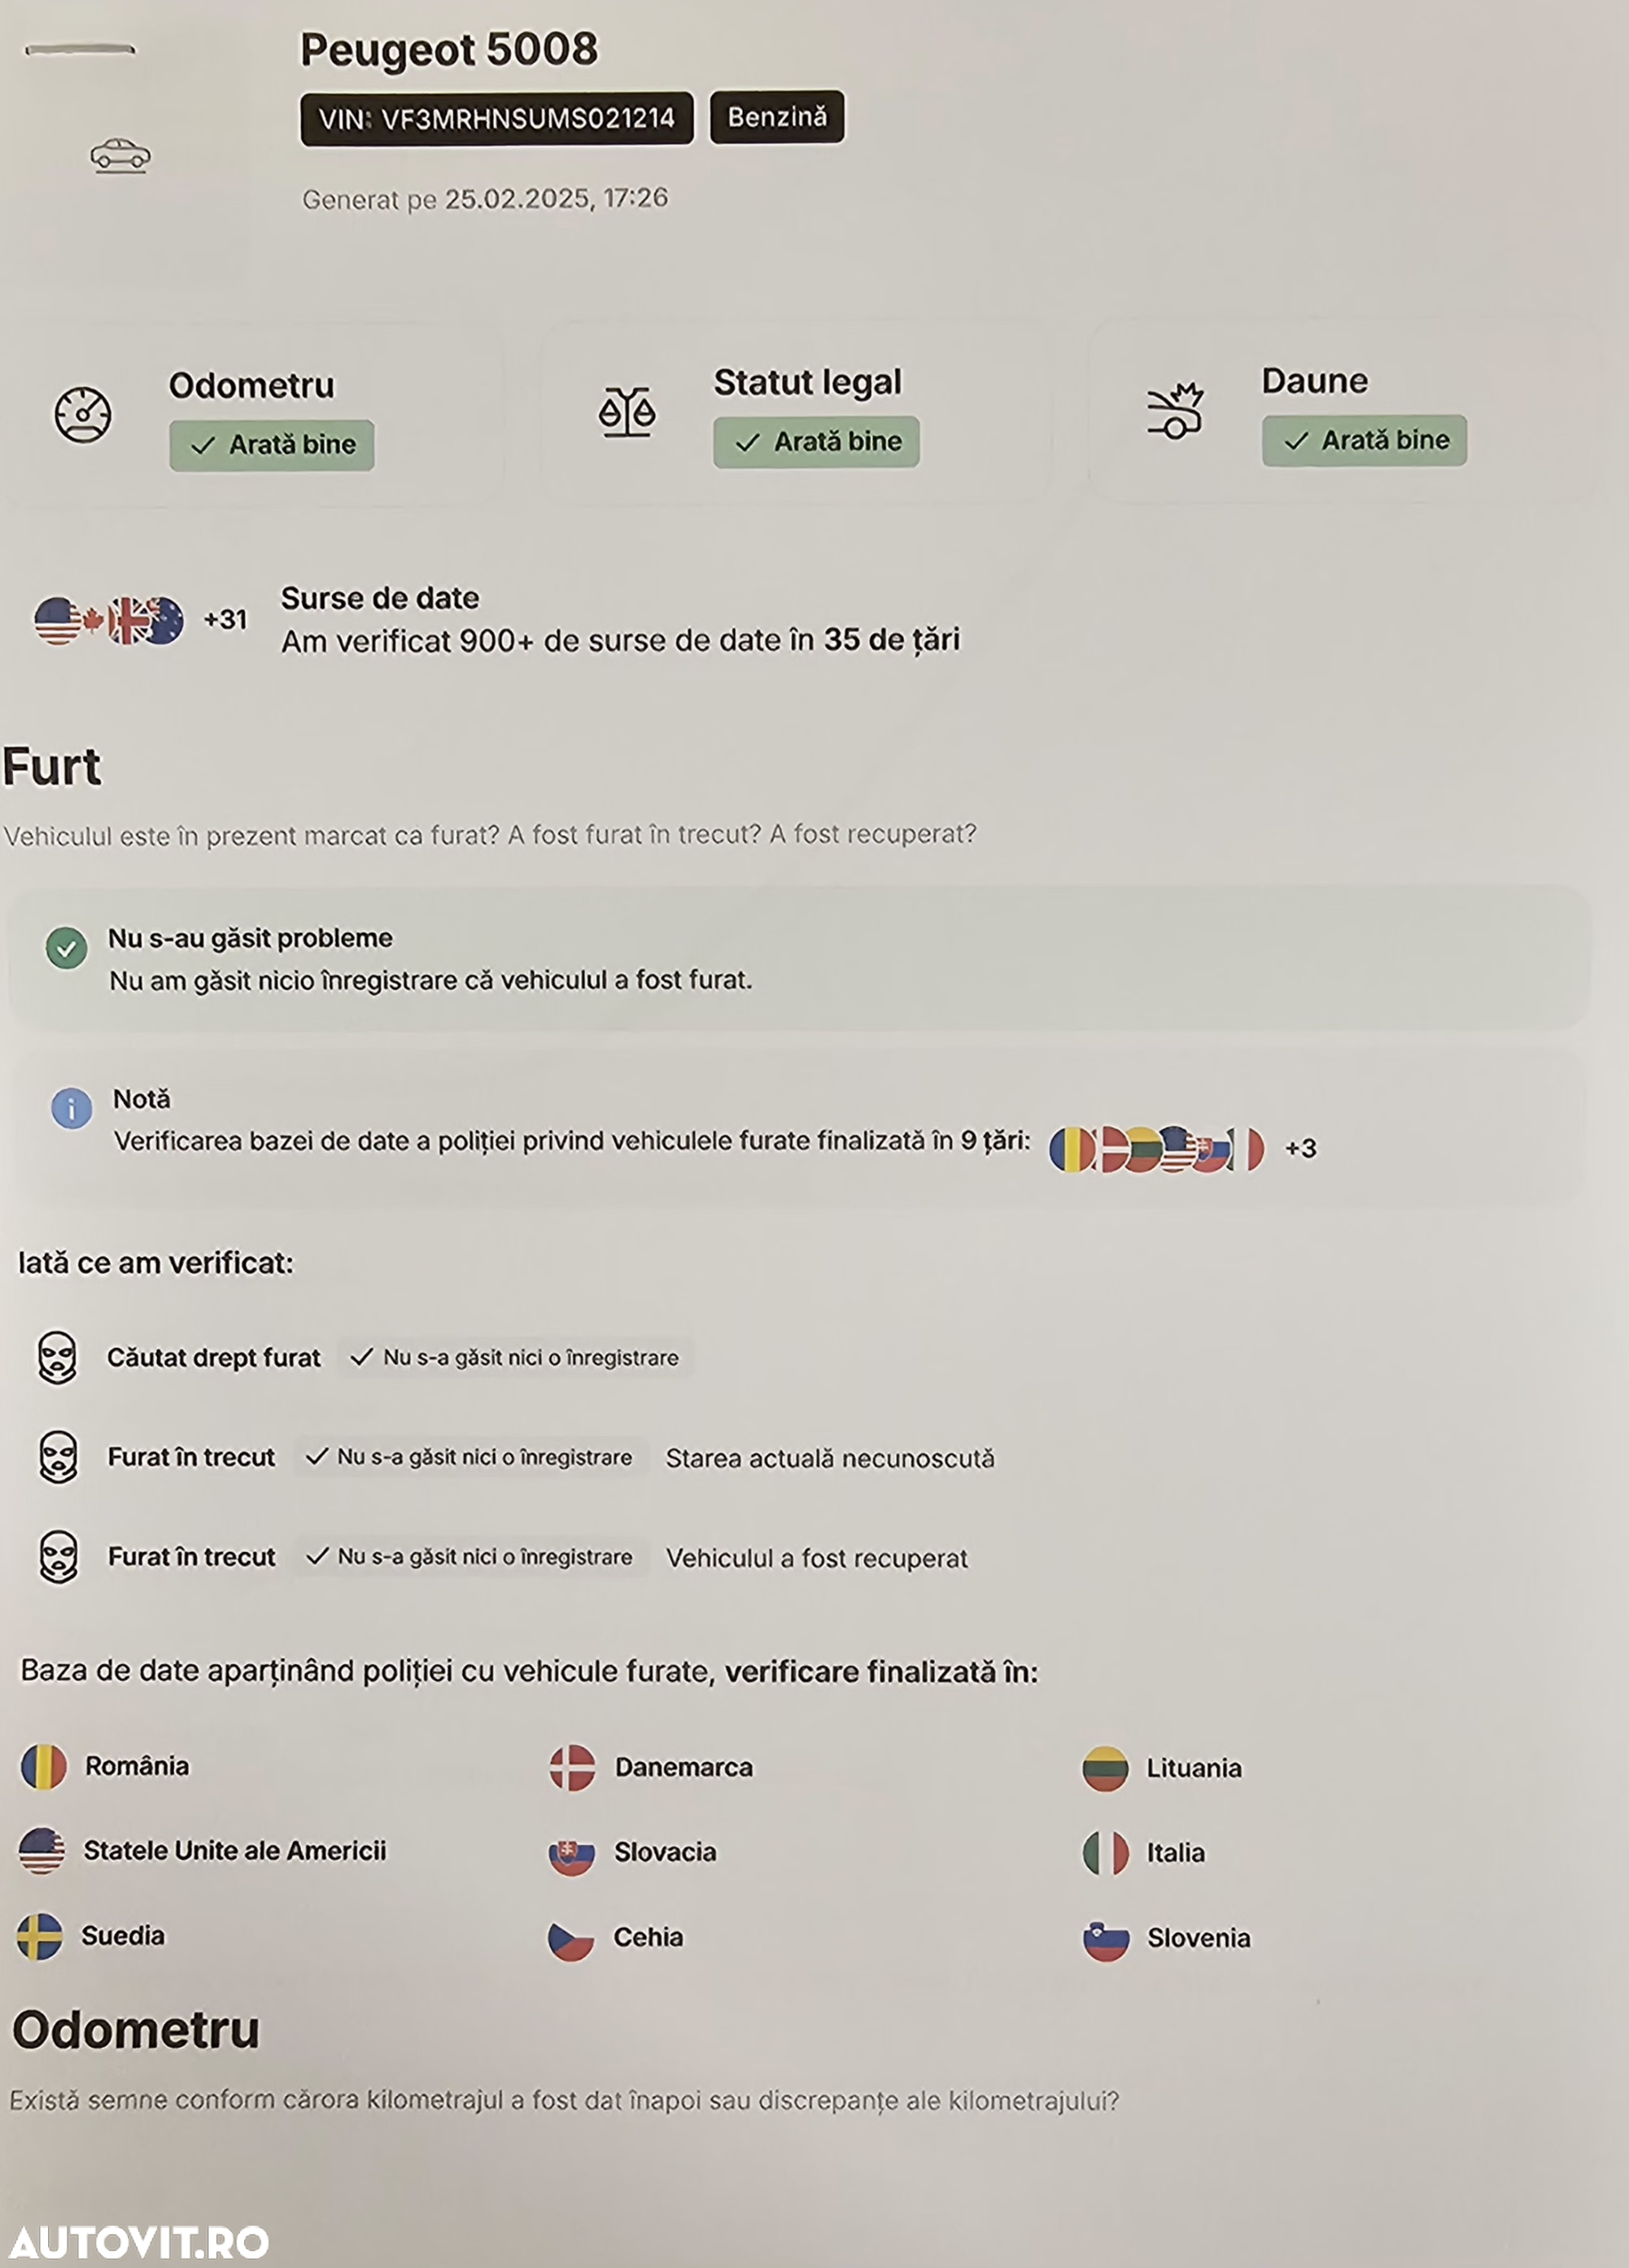Click the 'Arată bine' badge under Odometru
This screenshot has width=1629, height=2268.
tap(272, 445)
